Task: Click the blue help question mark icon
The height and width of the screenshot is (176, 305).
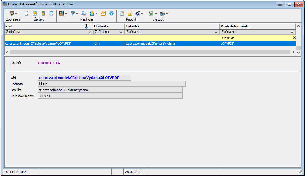Action: pos(111,14)
